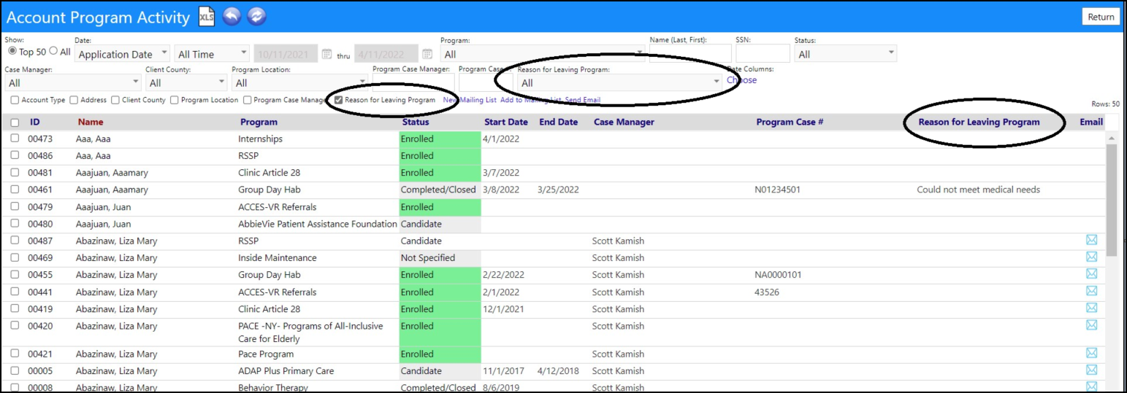Click the email icon for row 00420

pyautogui.click(x=1092, y=325)
